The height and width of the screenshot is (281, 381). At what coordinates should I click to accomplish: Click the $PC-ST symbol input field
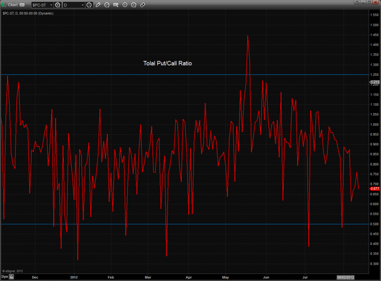[40, 5]
